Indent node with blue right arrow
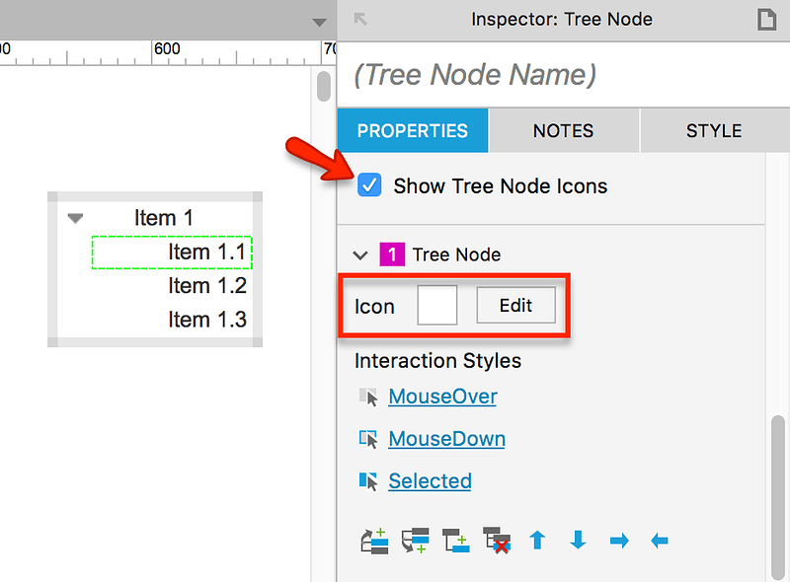Image resolution: width=790 pixels, height=582 pixels. pyautogui.click(x=619, y=541)
